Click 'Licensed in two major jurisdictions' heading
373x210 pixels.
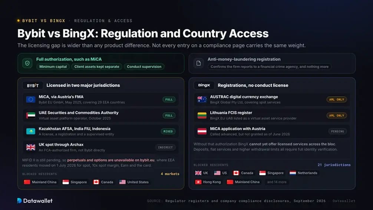tap(83, 85)
